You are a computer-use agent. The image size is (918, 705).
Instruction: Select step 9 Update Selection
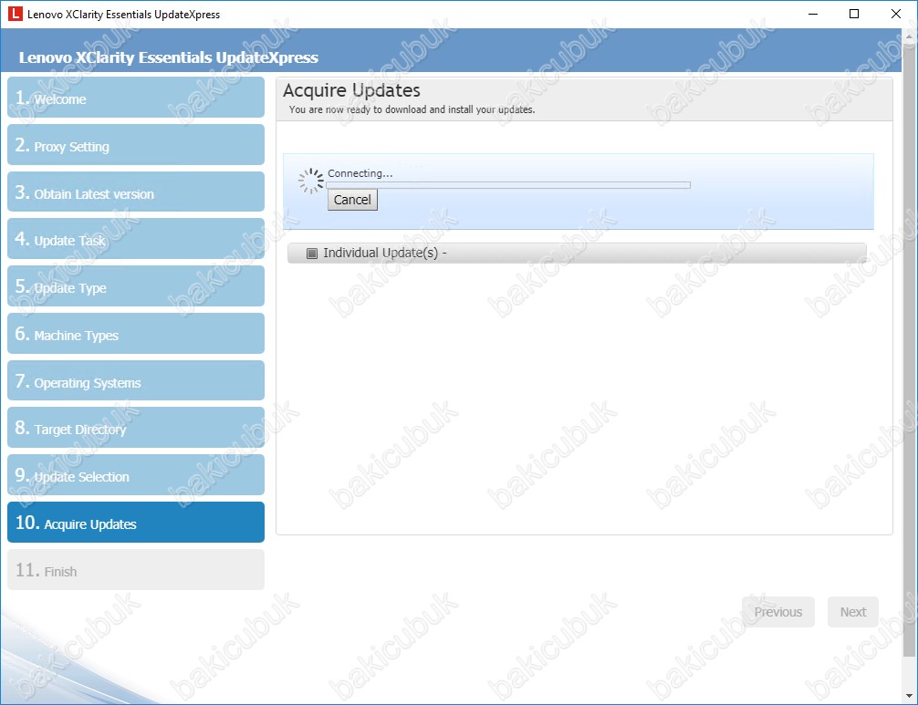coord(136,476)
